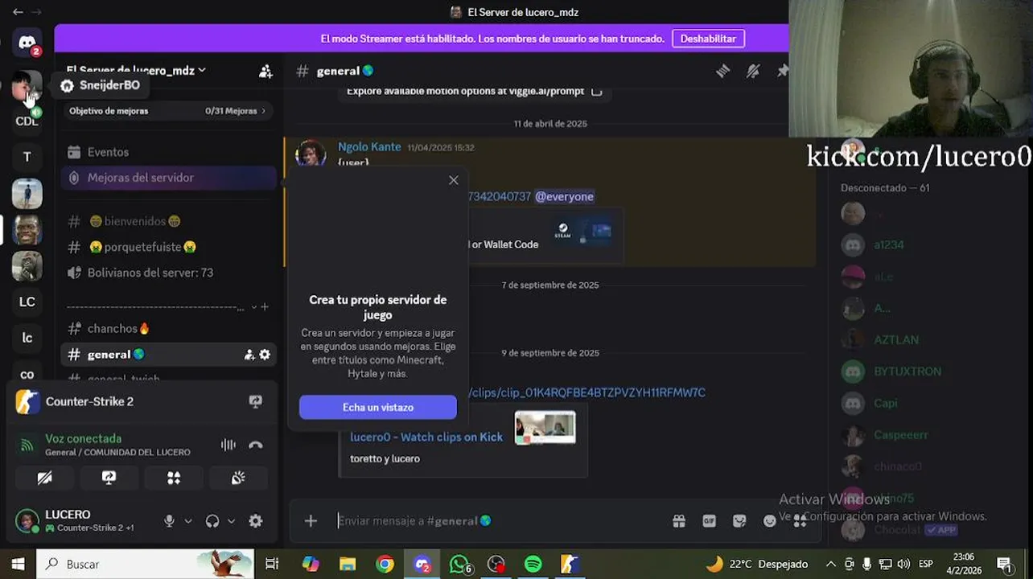Click the invite members icon beside server name
1033x579 pixels.
(x=265, y=71)
